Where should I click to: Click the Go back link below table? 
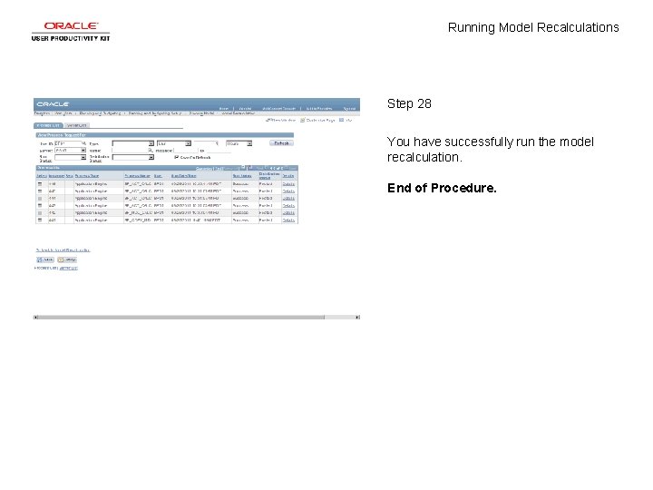click(x=63, y=250)
